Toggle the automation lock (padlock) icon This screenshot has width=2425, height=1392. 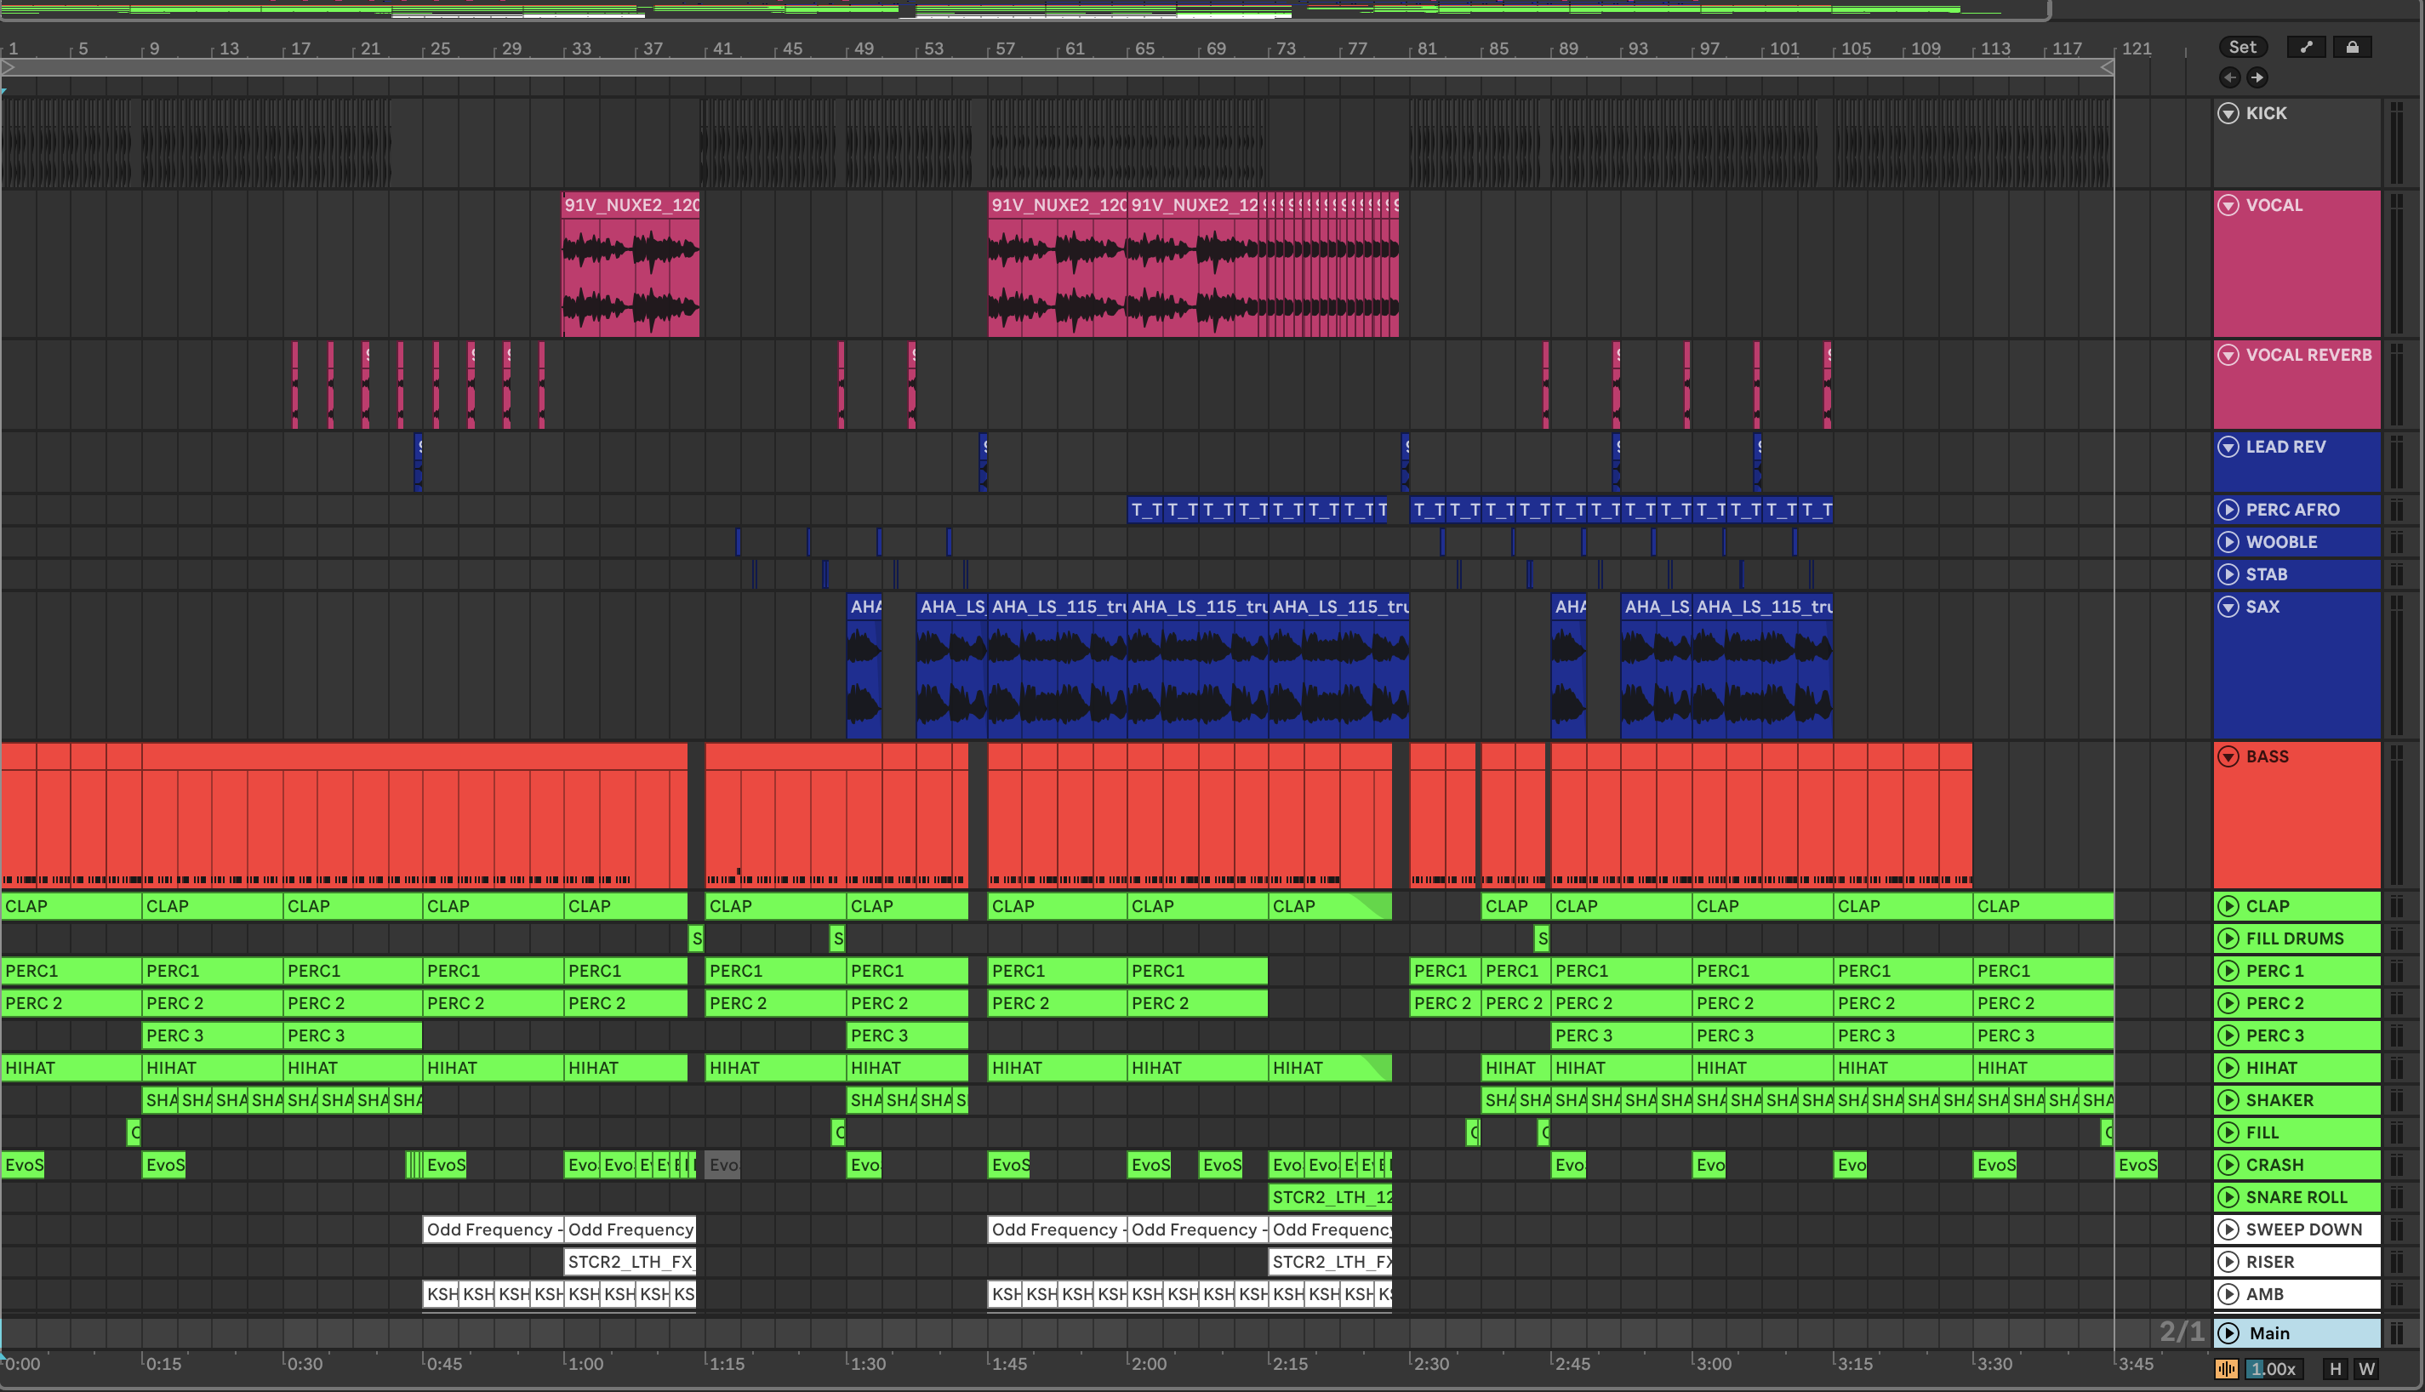(2352, 47)
